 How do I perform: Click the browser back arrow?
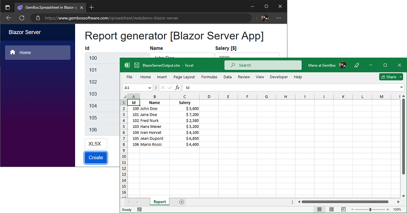point(8,18)
